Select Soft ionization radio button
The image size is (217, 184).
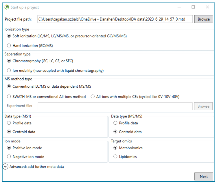pyautogui.click(x=9, y=36)
